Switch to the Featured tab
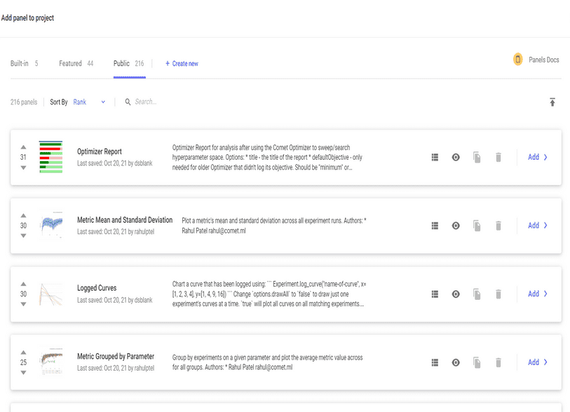This screenshot has height=412, width=570. coord(69,63)
